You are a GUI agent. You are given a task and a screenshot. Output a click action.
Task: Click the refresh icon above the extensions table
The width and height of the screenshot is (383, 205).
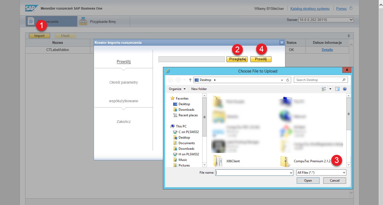coord(348,35)
